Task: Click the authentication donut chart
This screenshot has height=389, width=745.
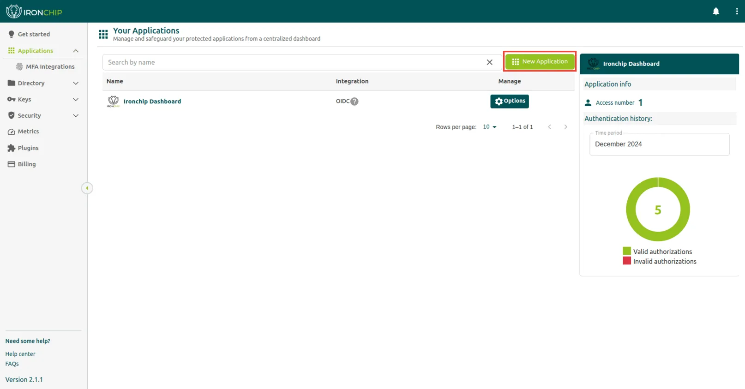Action: click(658, 209)
